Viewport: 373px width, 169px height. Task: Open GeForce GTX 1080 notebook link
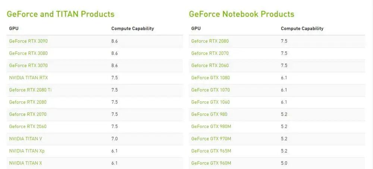210,78
